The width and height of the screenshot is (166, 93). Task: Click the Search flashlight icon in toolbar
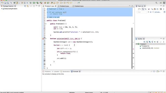(57, 3)
